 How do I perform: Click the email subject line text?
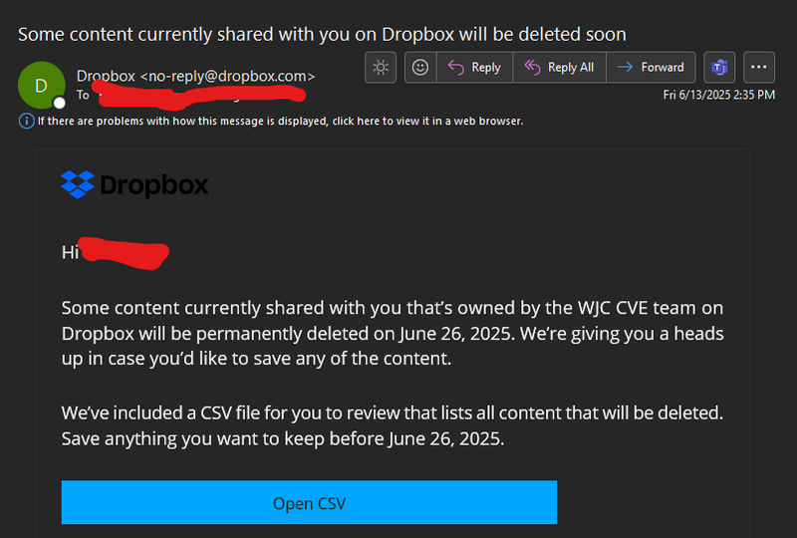[x=322, y=34]
